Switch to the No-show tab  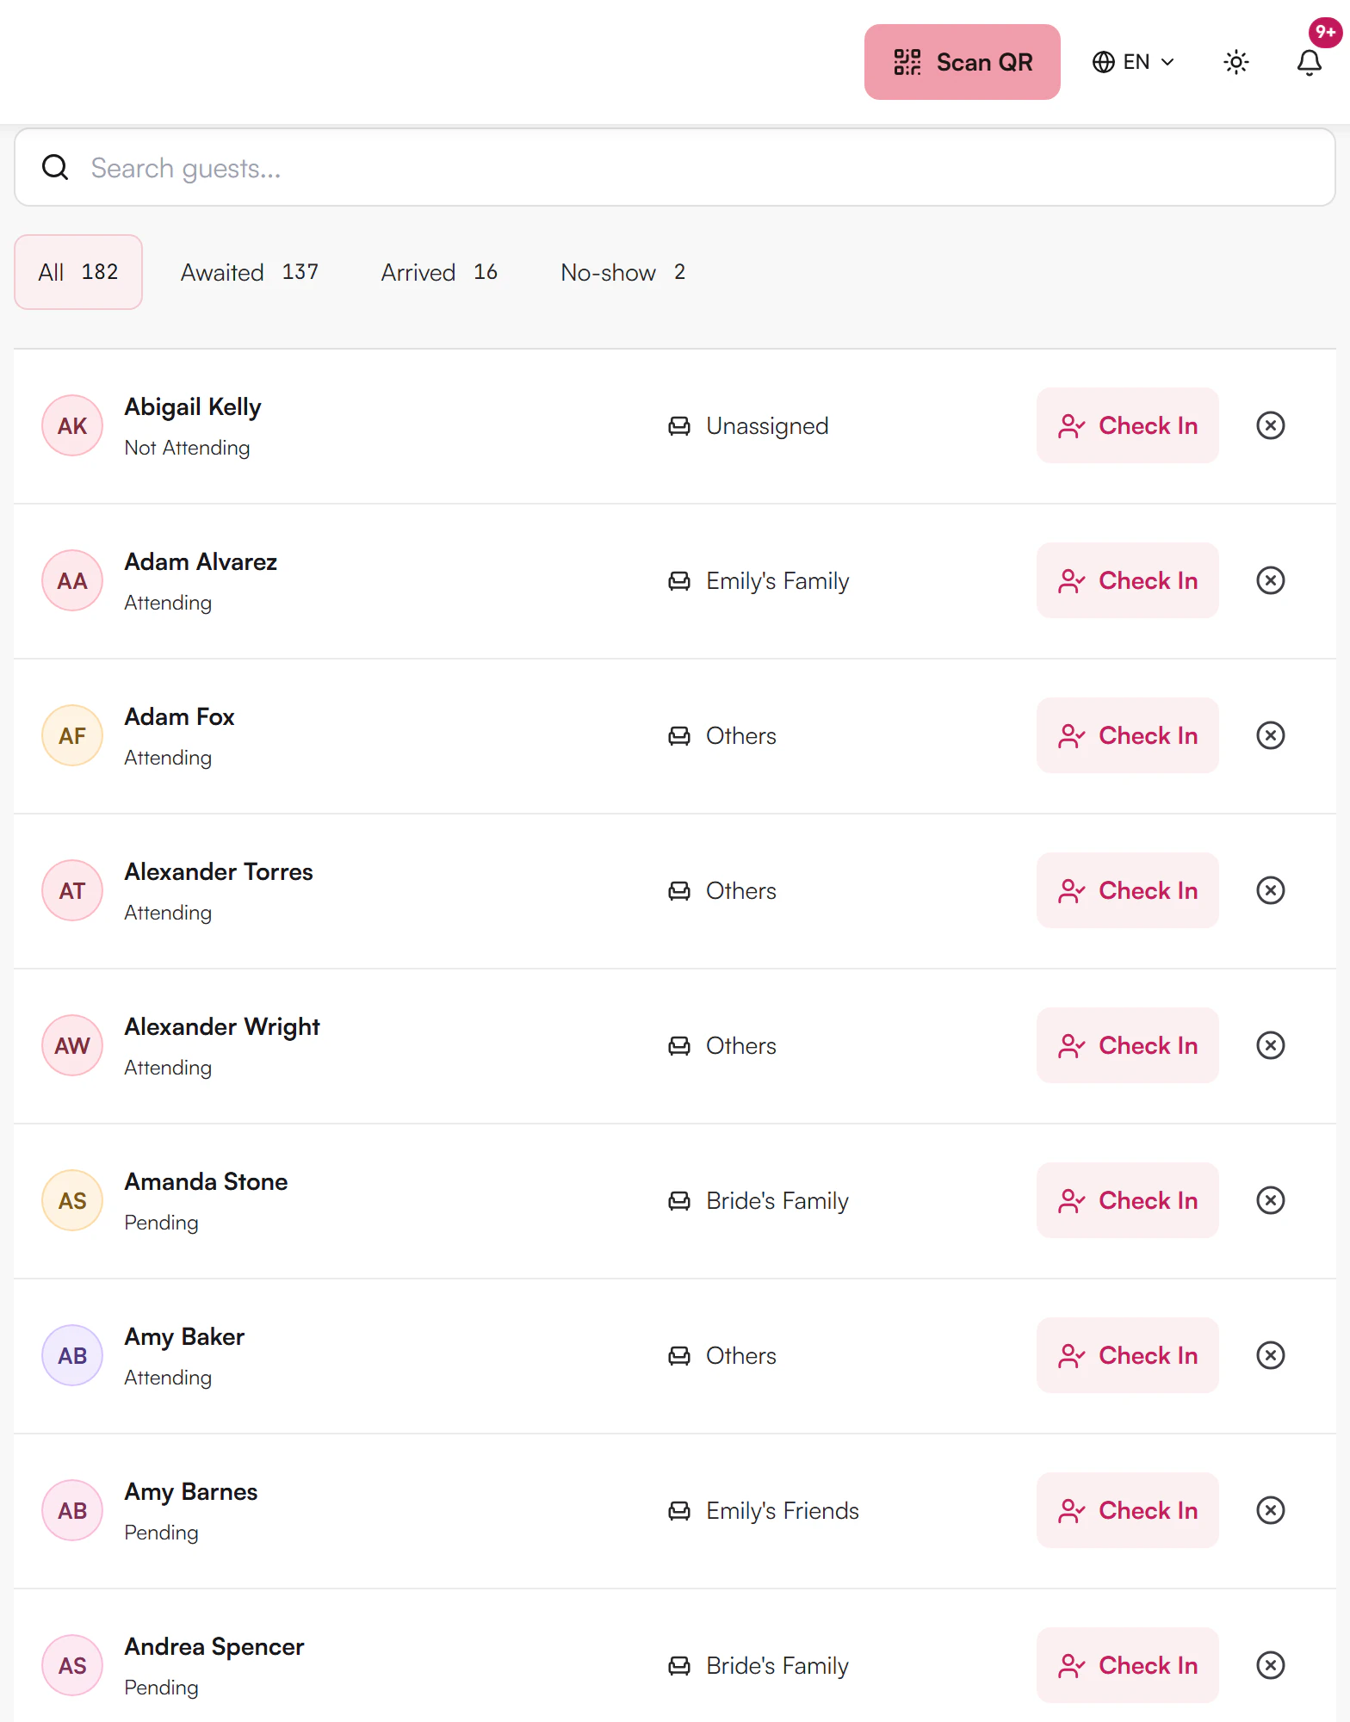(623, 272)
